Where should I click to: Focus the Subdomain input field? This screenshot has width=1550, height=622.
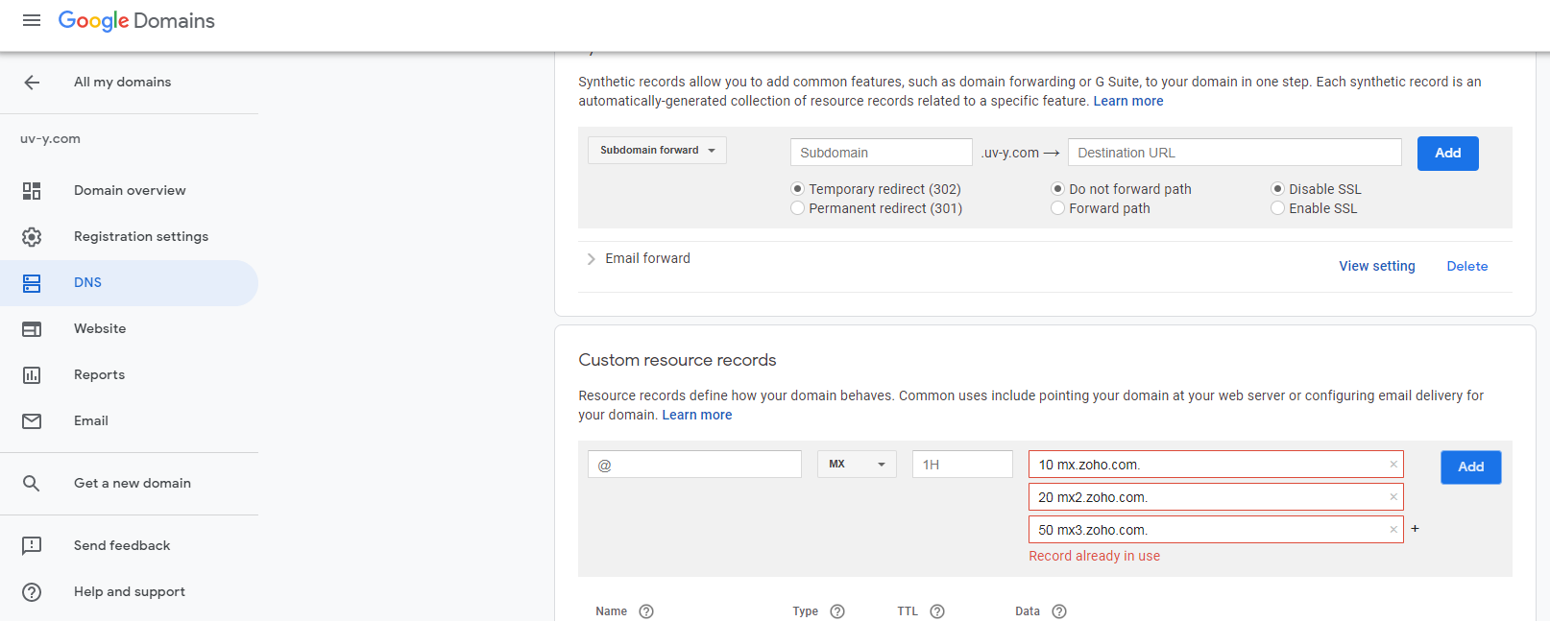(x=882, y=153)
